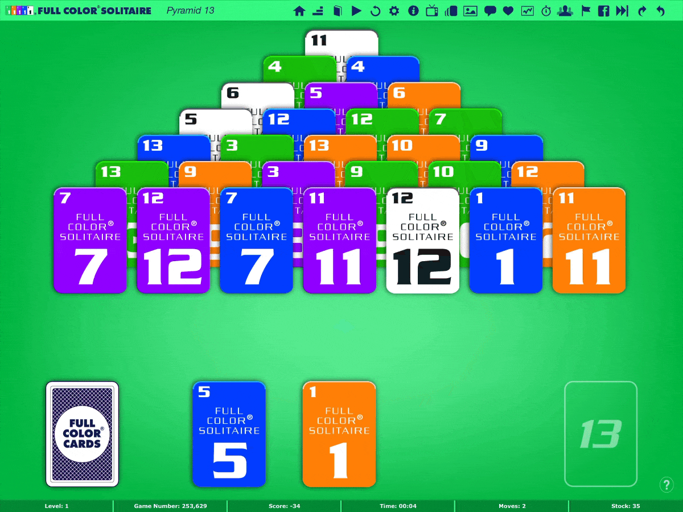Click the help question mark icon
This screenshot has height=512, width=683.
(666, 485)
